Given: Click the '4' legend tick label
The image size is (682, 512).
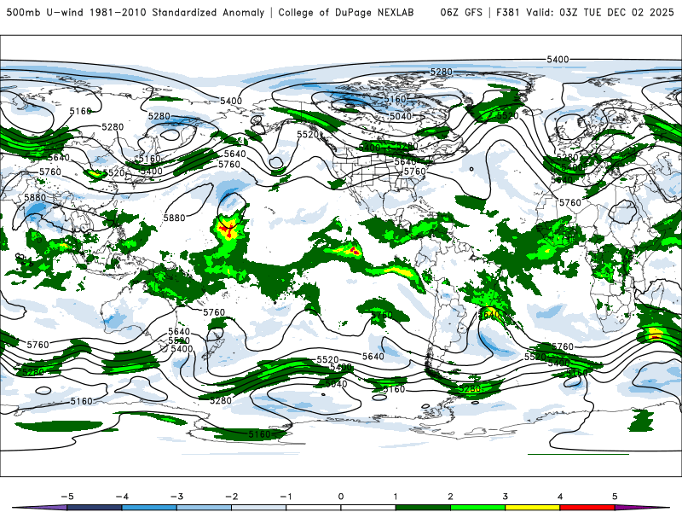Looking at the screenshot, I should coord(560,497).
